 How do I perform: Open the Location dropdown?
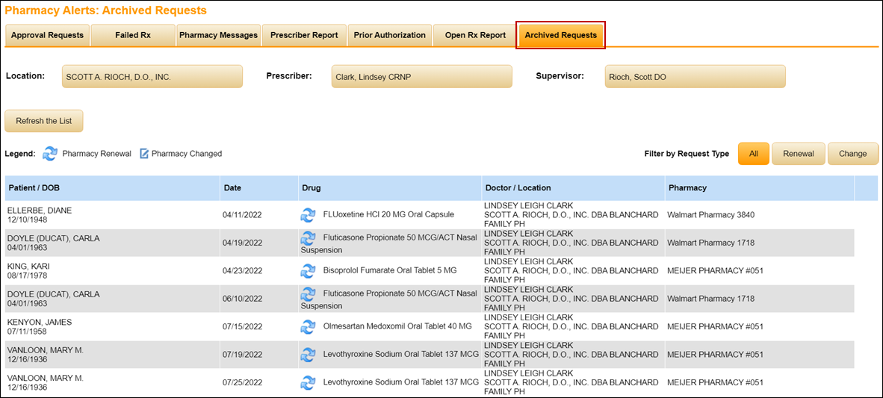(152, 77)
